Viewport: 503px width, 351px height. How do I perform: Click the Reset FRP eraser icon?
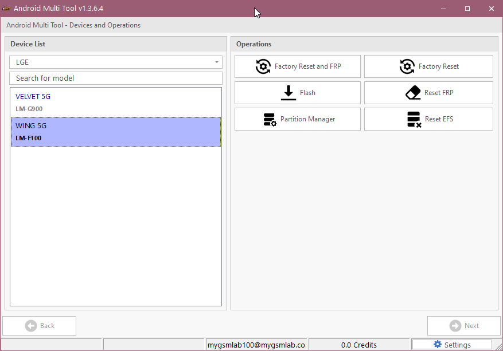pos(413,93)
